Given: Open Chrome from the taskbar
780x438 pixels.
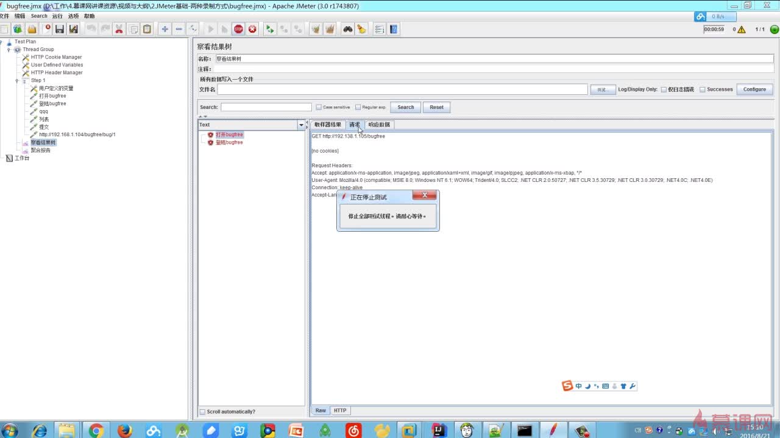Looking at the screenshot, I should (x=96, y=431).
